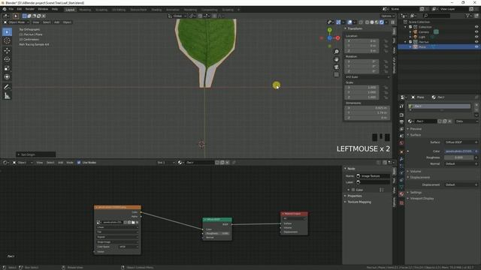Click the Location X field
This screenshot has width=481, height=270.
[x=362, y=40]
